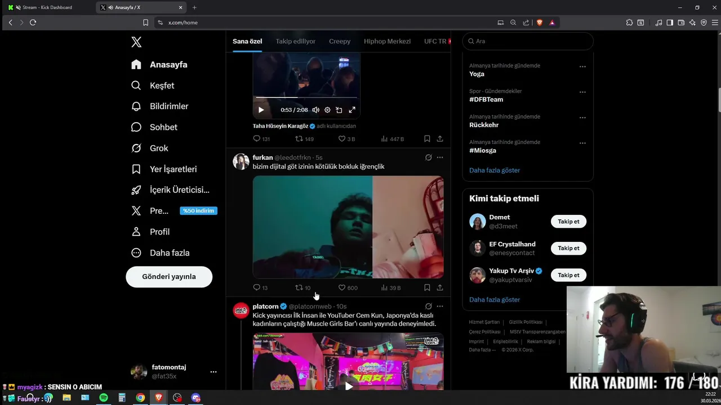The image size is (721, 405).
Task: Switch to Creepy tab
Action: click(340, 41)
